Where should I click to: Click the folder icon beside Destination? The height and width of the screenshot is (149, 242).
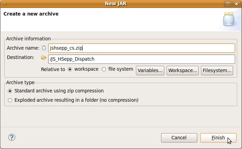[44, 58]
